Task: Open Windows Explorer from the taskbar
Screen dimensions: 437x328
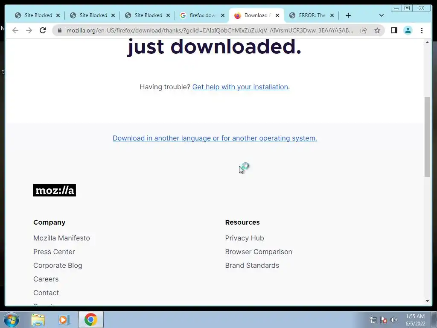Action: click(x=38, y=320)
